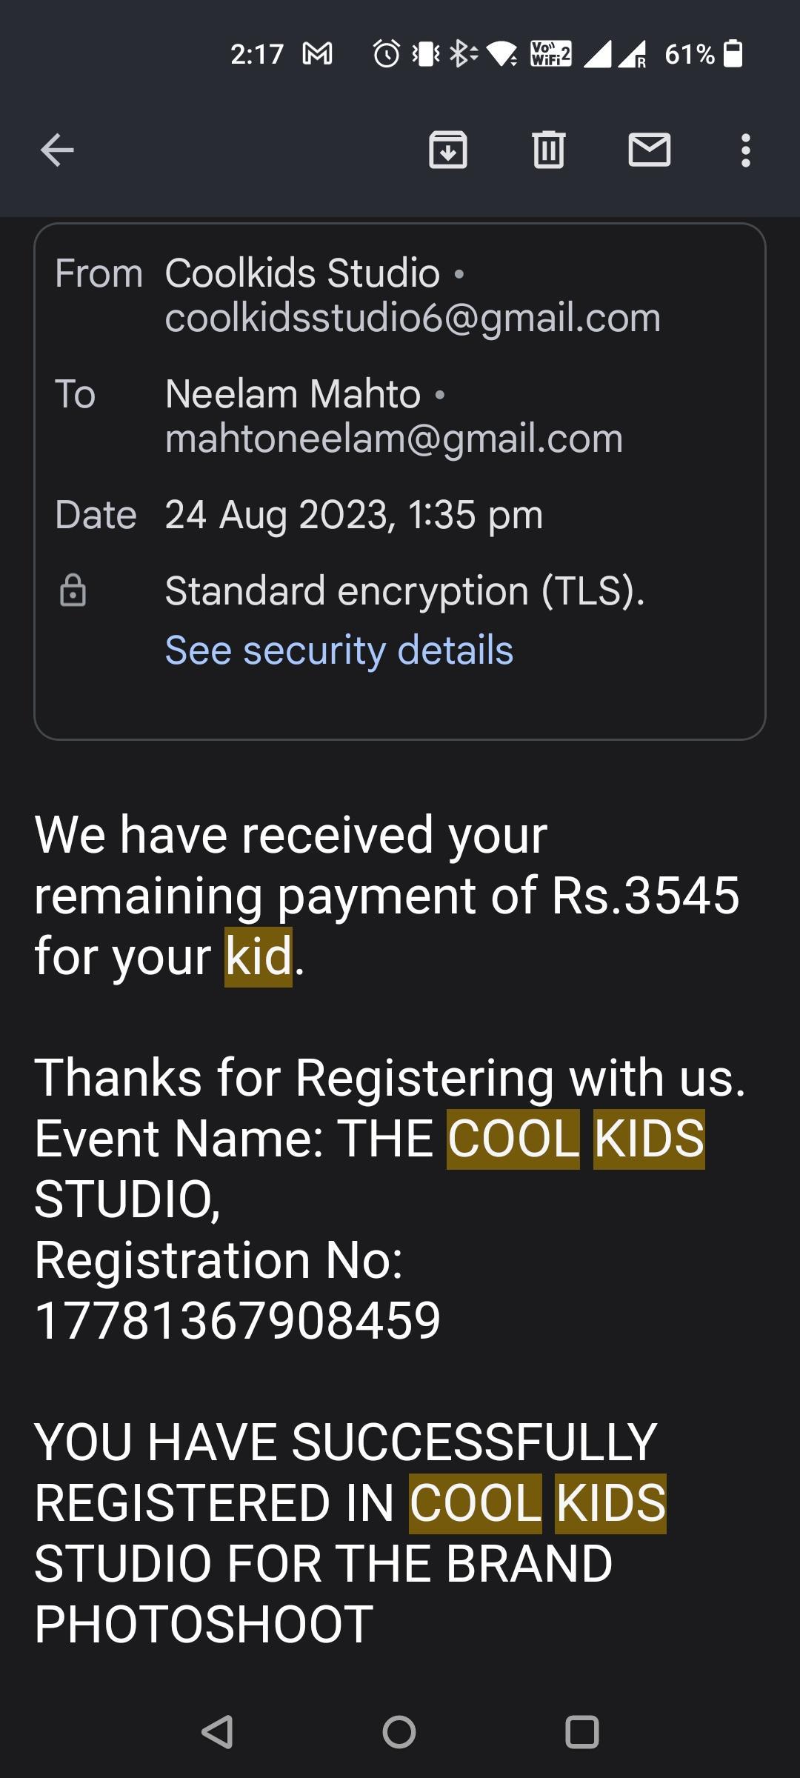
Task: Archive this email
Action: (448, 150)
